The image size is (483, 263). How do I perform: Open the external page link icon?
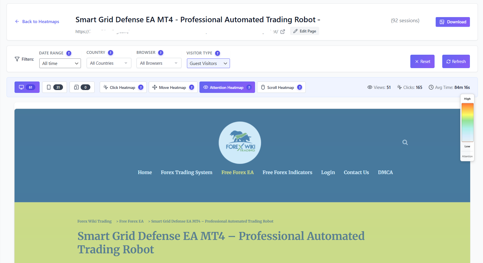[x=283, y=32]
